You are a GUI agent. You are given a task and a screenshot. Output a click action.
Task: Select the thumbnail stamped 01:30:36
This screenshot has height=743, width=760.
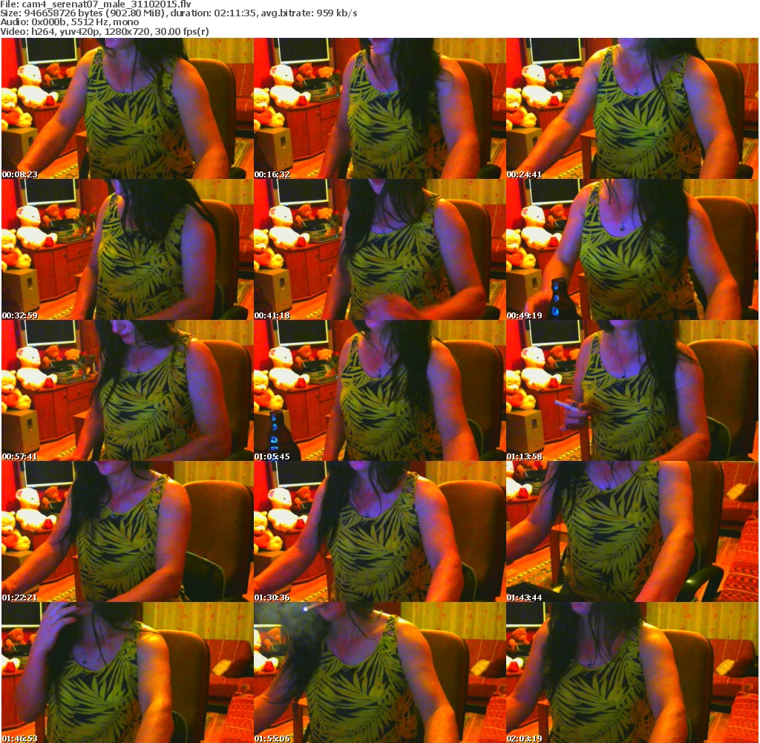(x=379, y=531)
